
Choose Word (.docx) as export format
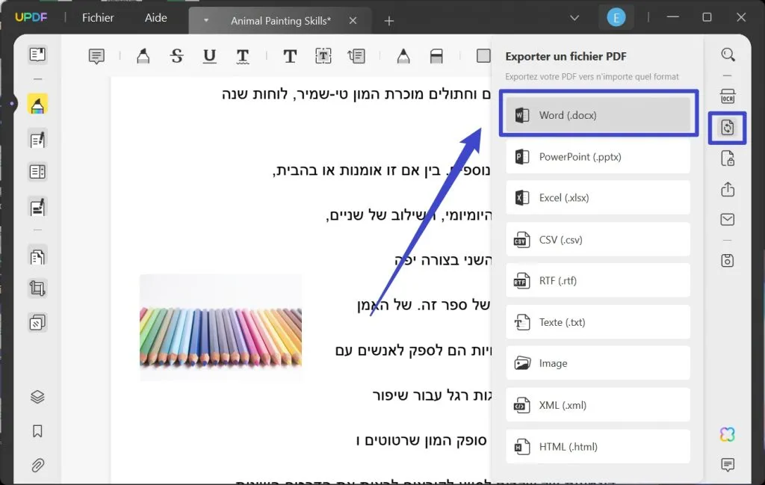[x=598, y=114]
